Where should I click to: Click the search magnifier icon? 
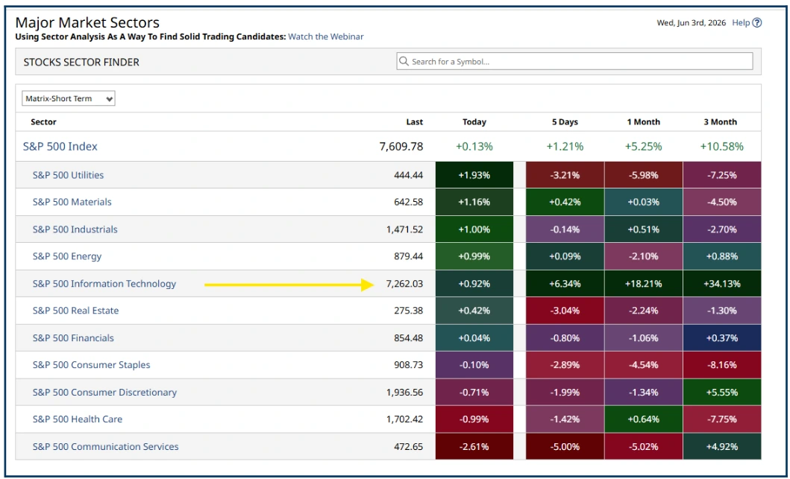pyautogui.click(x=404, y=61)
